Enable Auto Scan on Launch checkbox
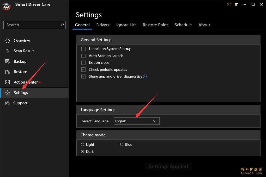Viewport: 266px width, 177px height. click(x=83, y=56)
